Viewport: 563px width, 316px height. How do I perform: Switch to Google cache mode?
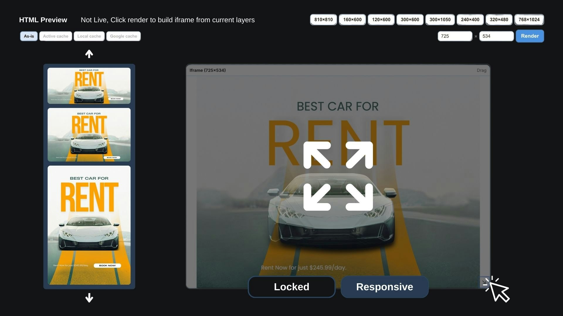[123, 36]
